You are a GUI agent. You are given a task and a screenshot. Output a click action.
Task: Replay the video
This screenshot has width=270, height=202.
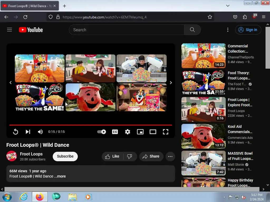pyautogui.click(x=16, y=132)
